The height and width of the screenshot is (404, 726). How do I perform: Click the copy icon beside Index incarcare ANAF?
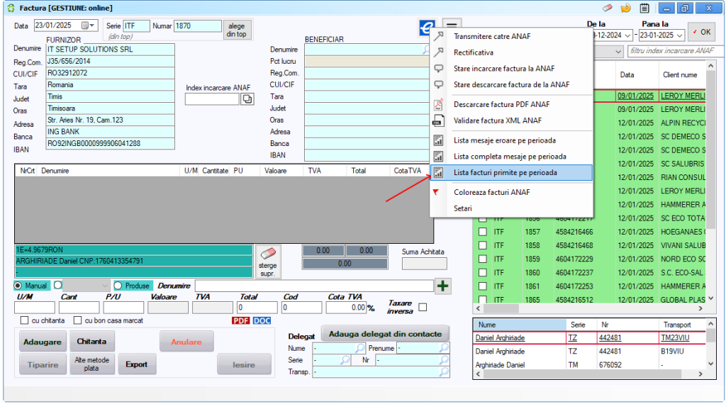[x=247, y=99]
